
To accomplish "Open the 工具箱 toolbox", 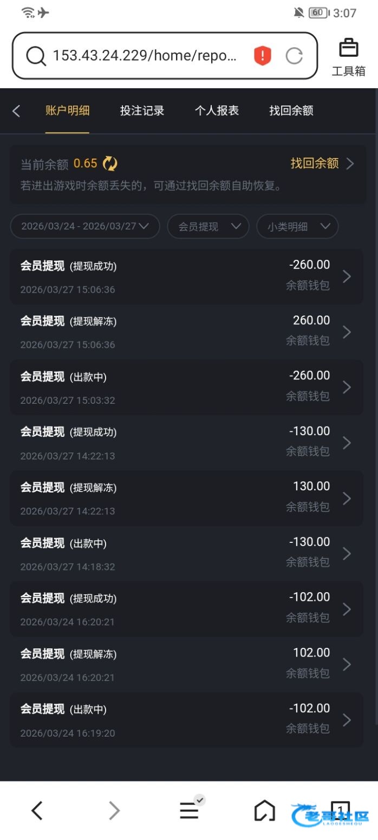I will [x=348, y=57].
